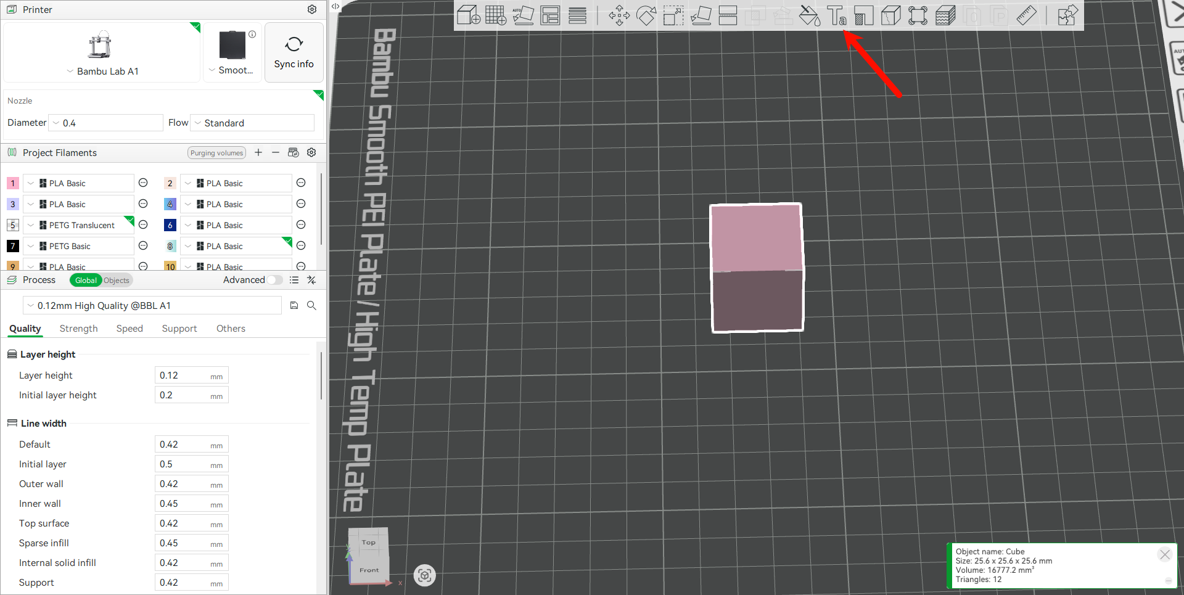This screenshot has width=1184, height=595.
Task: Activate the Lay on face tool
Action: (701, 15)
